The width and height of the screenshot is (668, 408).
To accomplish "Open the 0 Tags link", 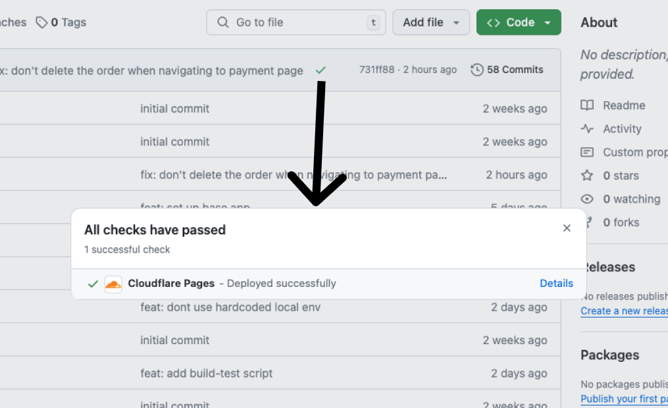I will pyautogui.click(x=68, y=22).
